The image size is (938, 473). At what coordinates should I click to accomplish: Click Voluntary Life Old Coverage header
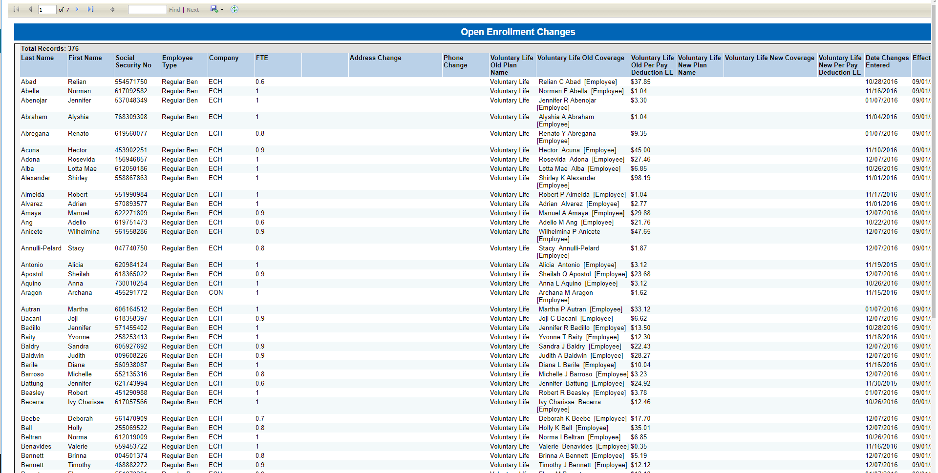580,58
